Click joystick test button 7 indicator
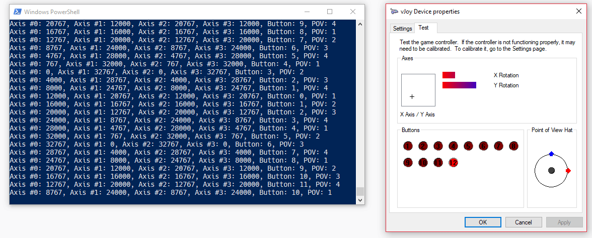Image resolution: width=592 pixels, height=238 pixels. point(499,146)
